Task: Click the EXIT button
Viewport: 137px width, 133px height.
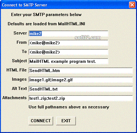Action: coord(66,121)
